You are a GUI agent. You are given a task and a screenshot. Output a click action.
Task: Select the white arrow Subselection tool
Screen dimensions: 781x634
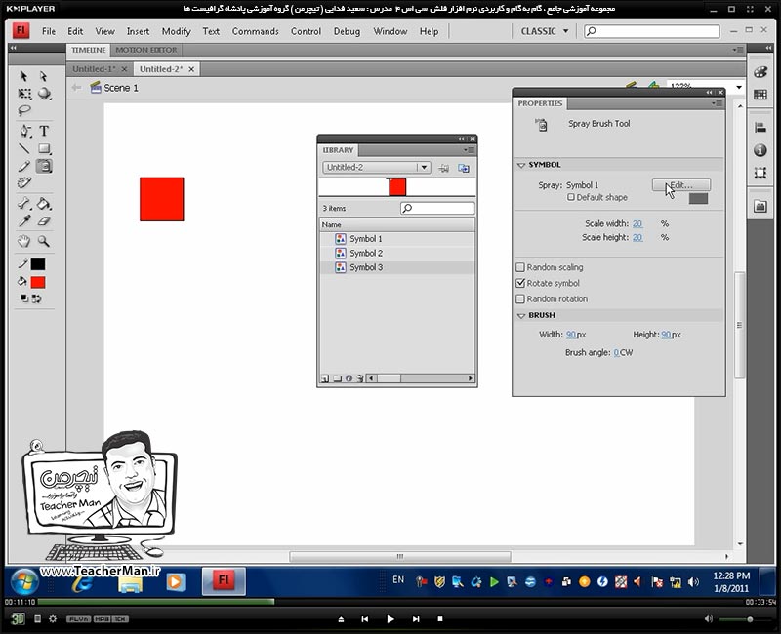tap(44, 76)
